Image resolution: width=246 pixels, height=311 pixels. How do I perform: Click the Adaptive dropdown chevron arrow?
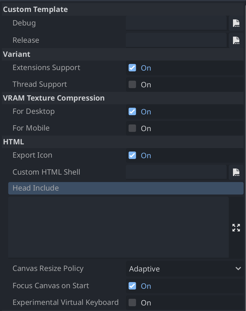click(x=238, y=269)
